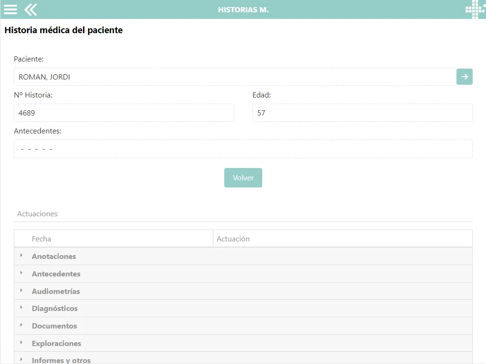486x364 pixels.
Task: Expand the Diagnósticos row arrow
Action: [x=21, y=307]
